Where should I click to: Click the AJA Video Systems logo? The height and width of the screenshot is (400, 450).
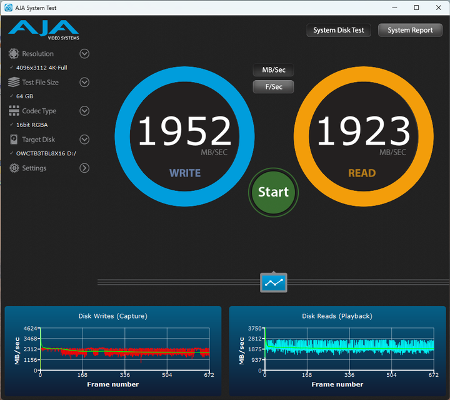click(43, 29)
